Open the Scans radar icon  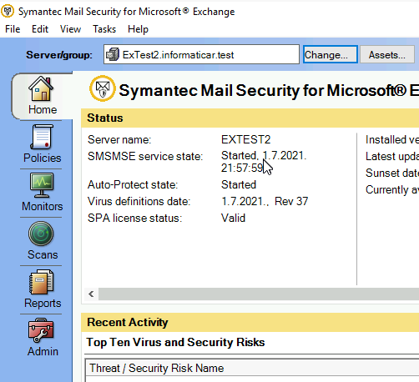(x=41, y=234)
